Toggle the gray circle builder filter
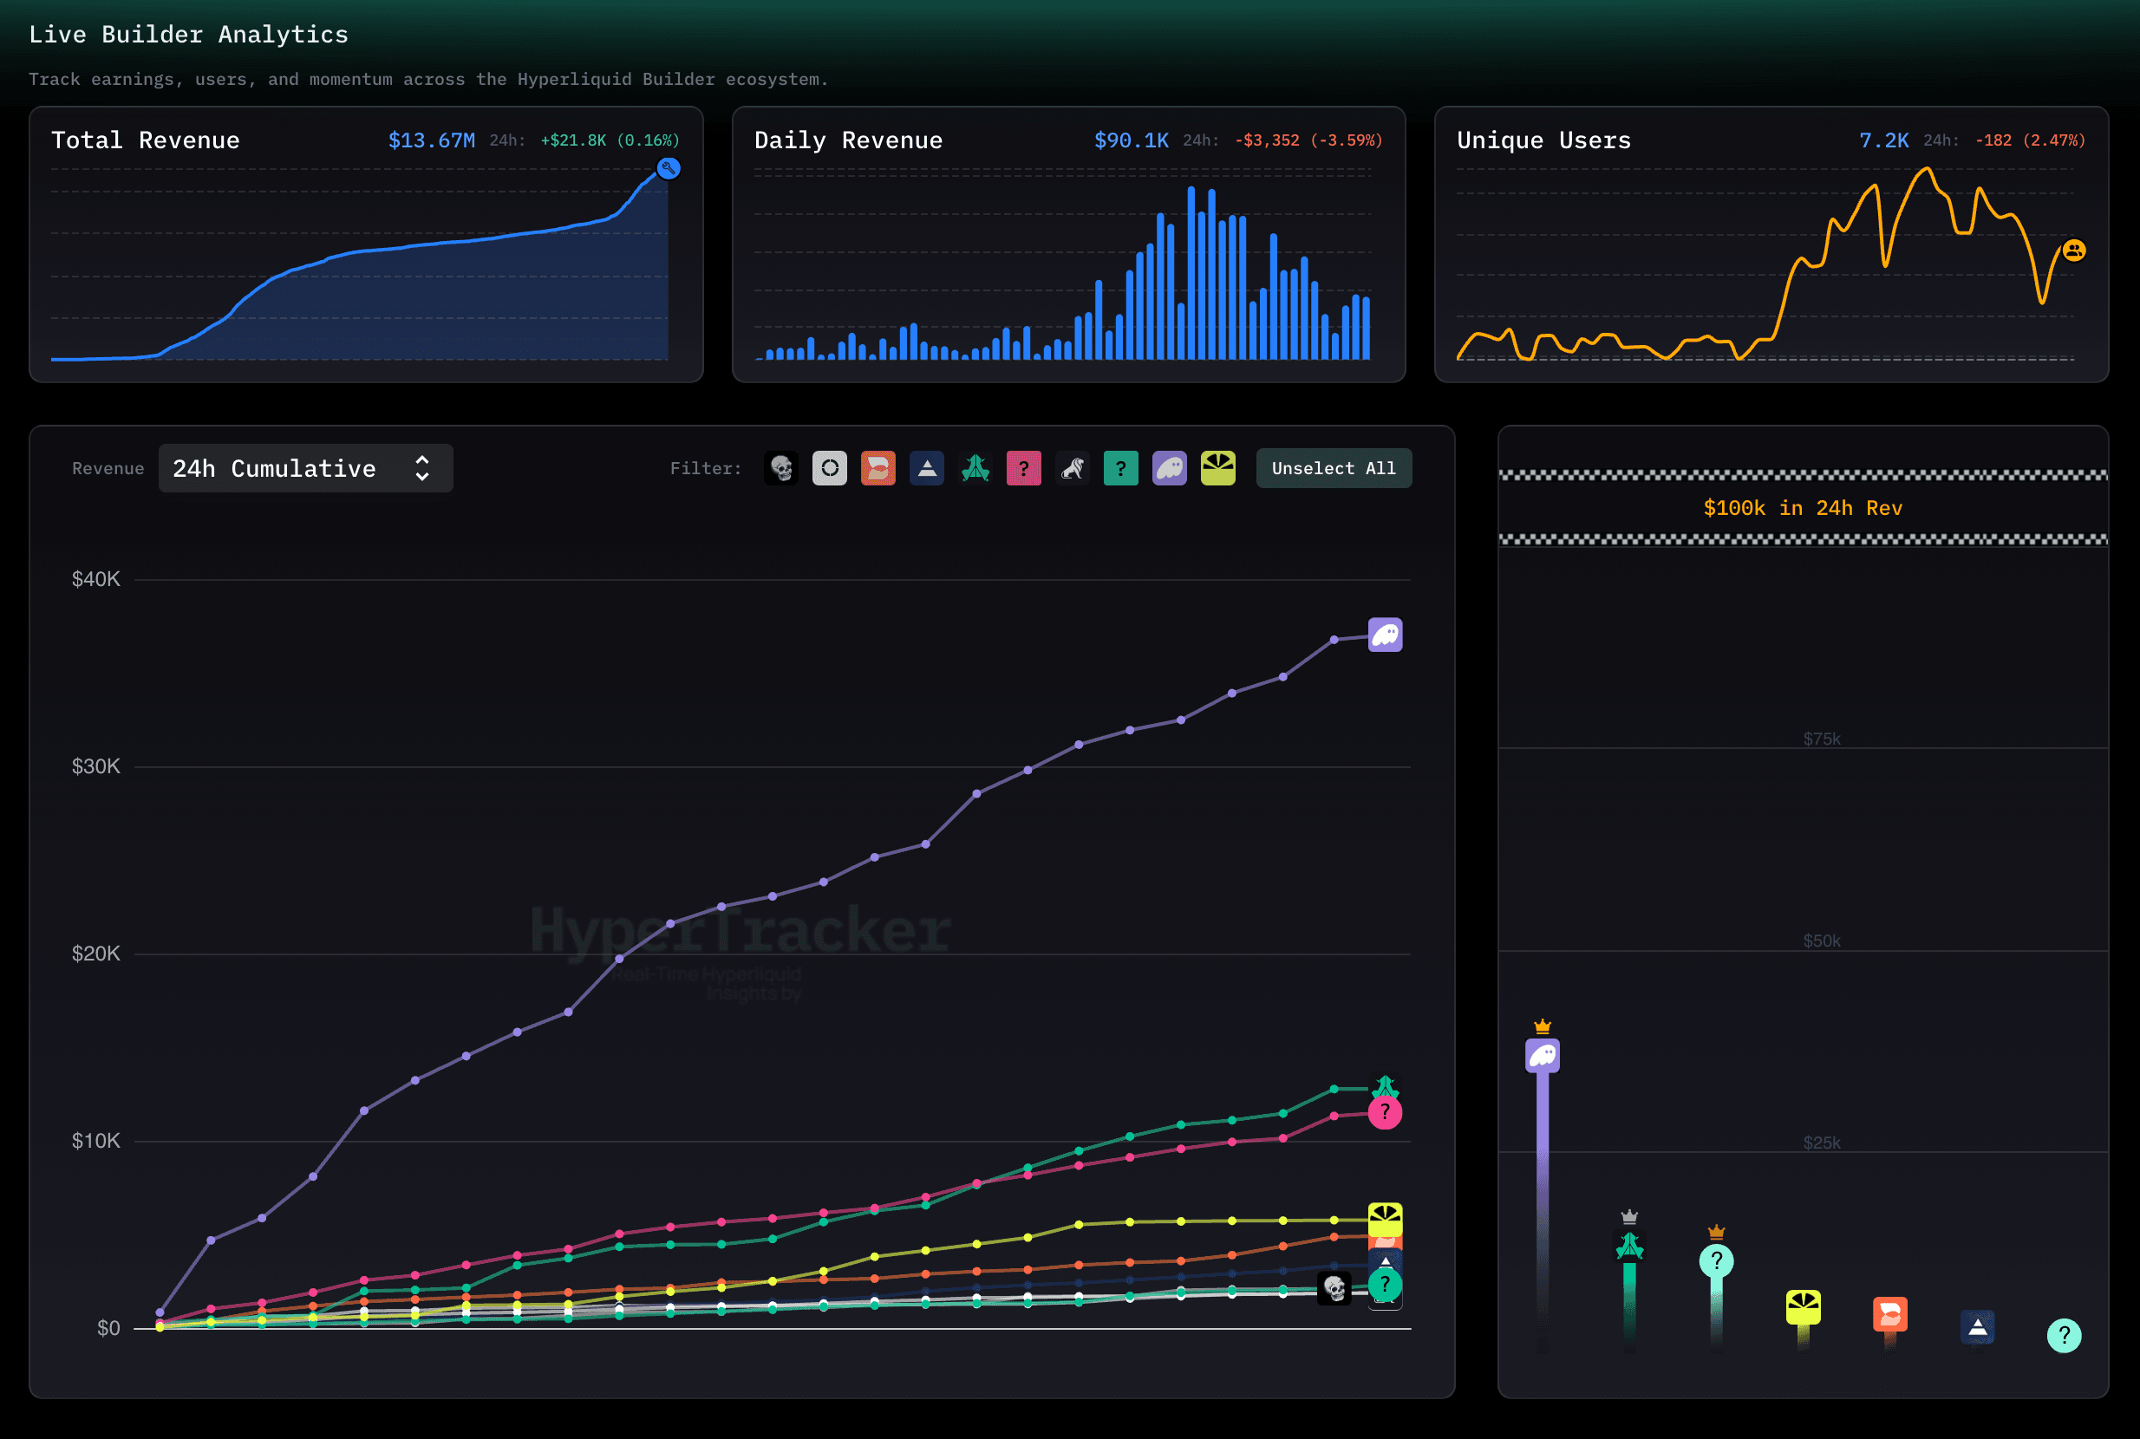 tap(830, 468)
